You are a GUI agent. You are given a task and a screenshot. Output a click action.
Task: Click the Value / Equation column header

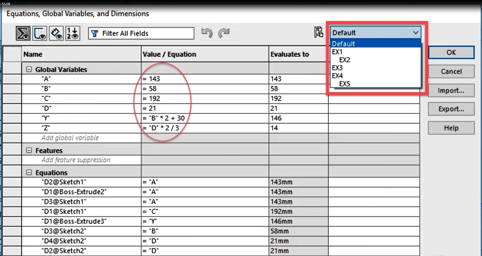click(205, 54)
